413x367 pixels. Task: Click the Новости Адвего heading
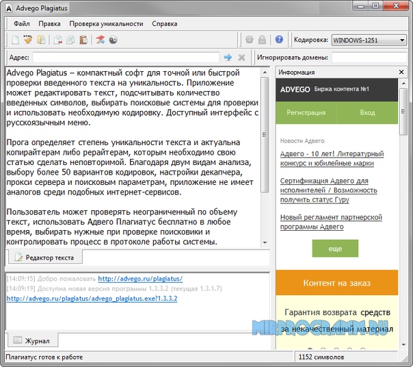click(x=302, y=140)
